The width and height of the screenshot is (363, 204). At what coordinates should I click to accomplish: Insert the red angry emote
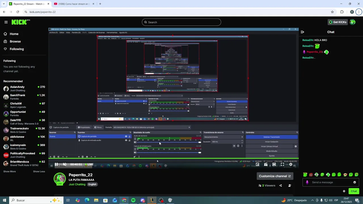pos(311,175)
